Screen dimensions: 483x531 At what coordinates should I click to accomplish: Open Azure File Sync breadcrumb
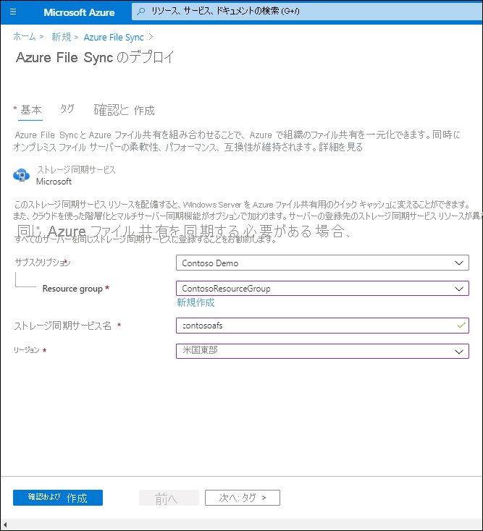pyautogui.click(x=114, y=37)
